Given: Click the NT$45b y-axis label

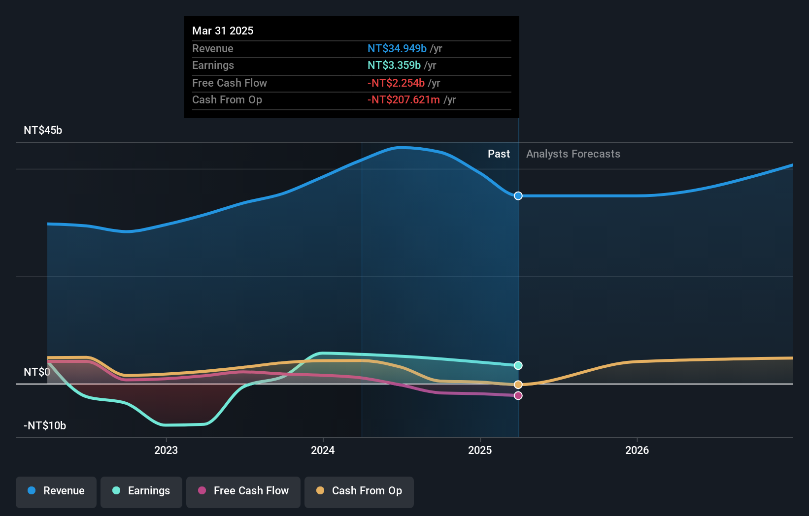Looking at the screenshot, I should point(43,130).
